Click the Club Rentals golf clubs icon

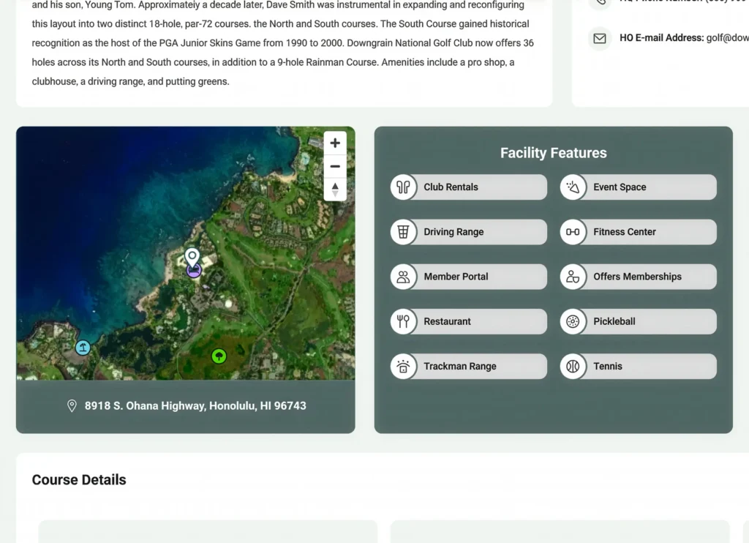403,187
